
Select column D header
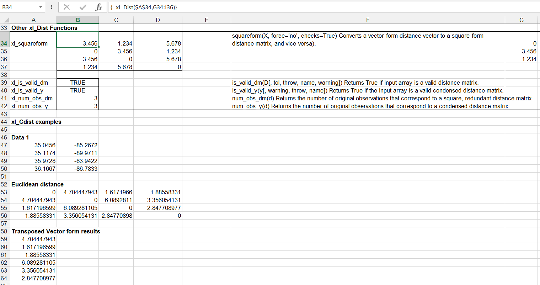pos(157,20)
